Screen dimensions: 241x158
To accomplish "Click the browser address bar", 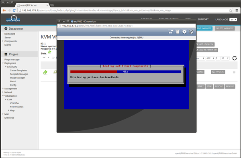I will point(123,10).
